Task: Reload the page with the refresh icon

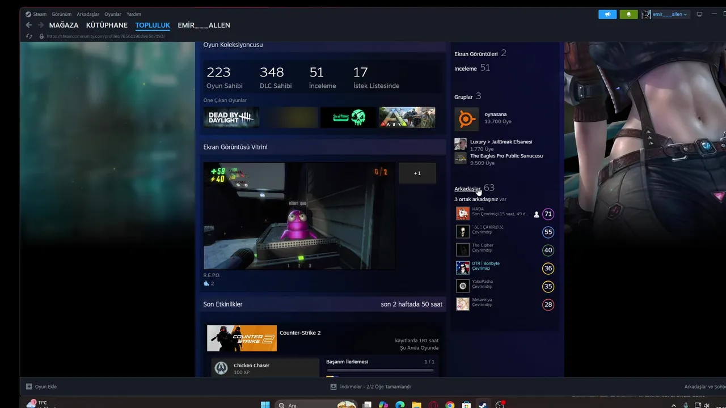Action: point(29,36)
